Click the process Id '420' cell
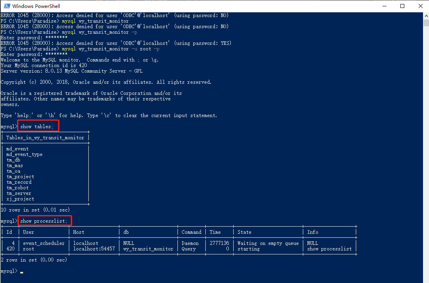The width and height of the screenshot is (429, 283). pyautogui.click(x=10, y=249)
